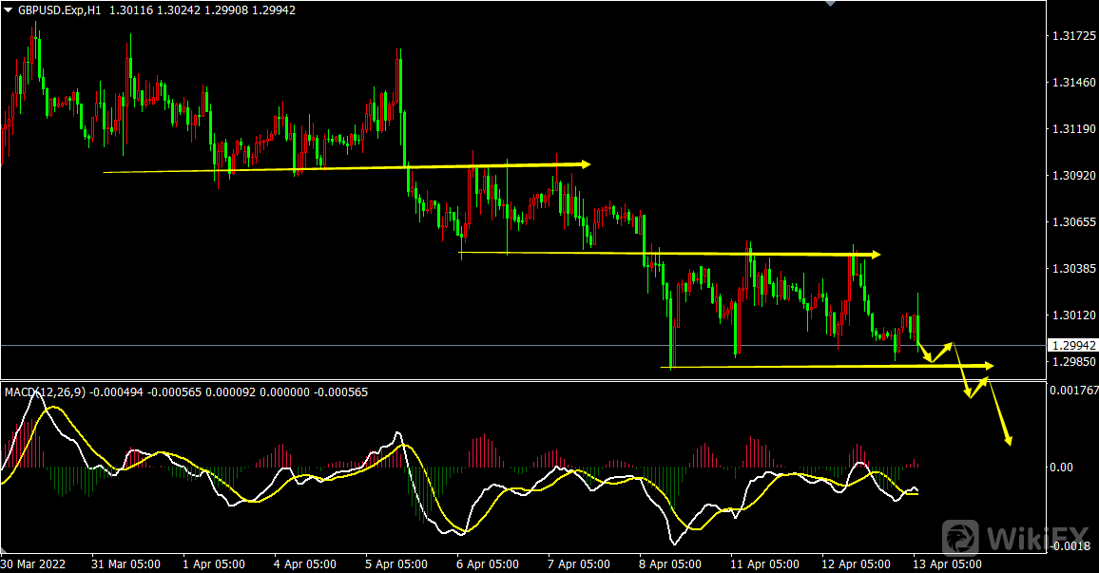Click the 5 Apr 05:00 time label
Viewport: 1099px width, 573px height.
coord(396,563)
